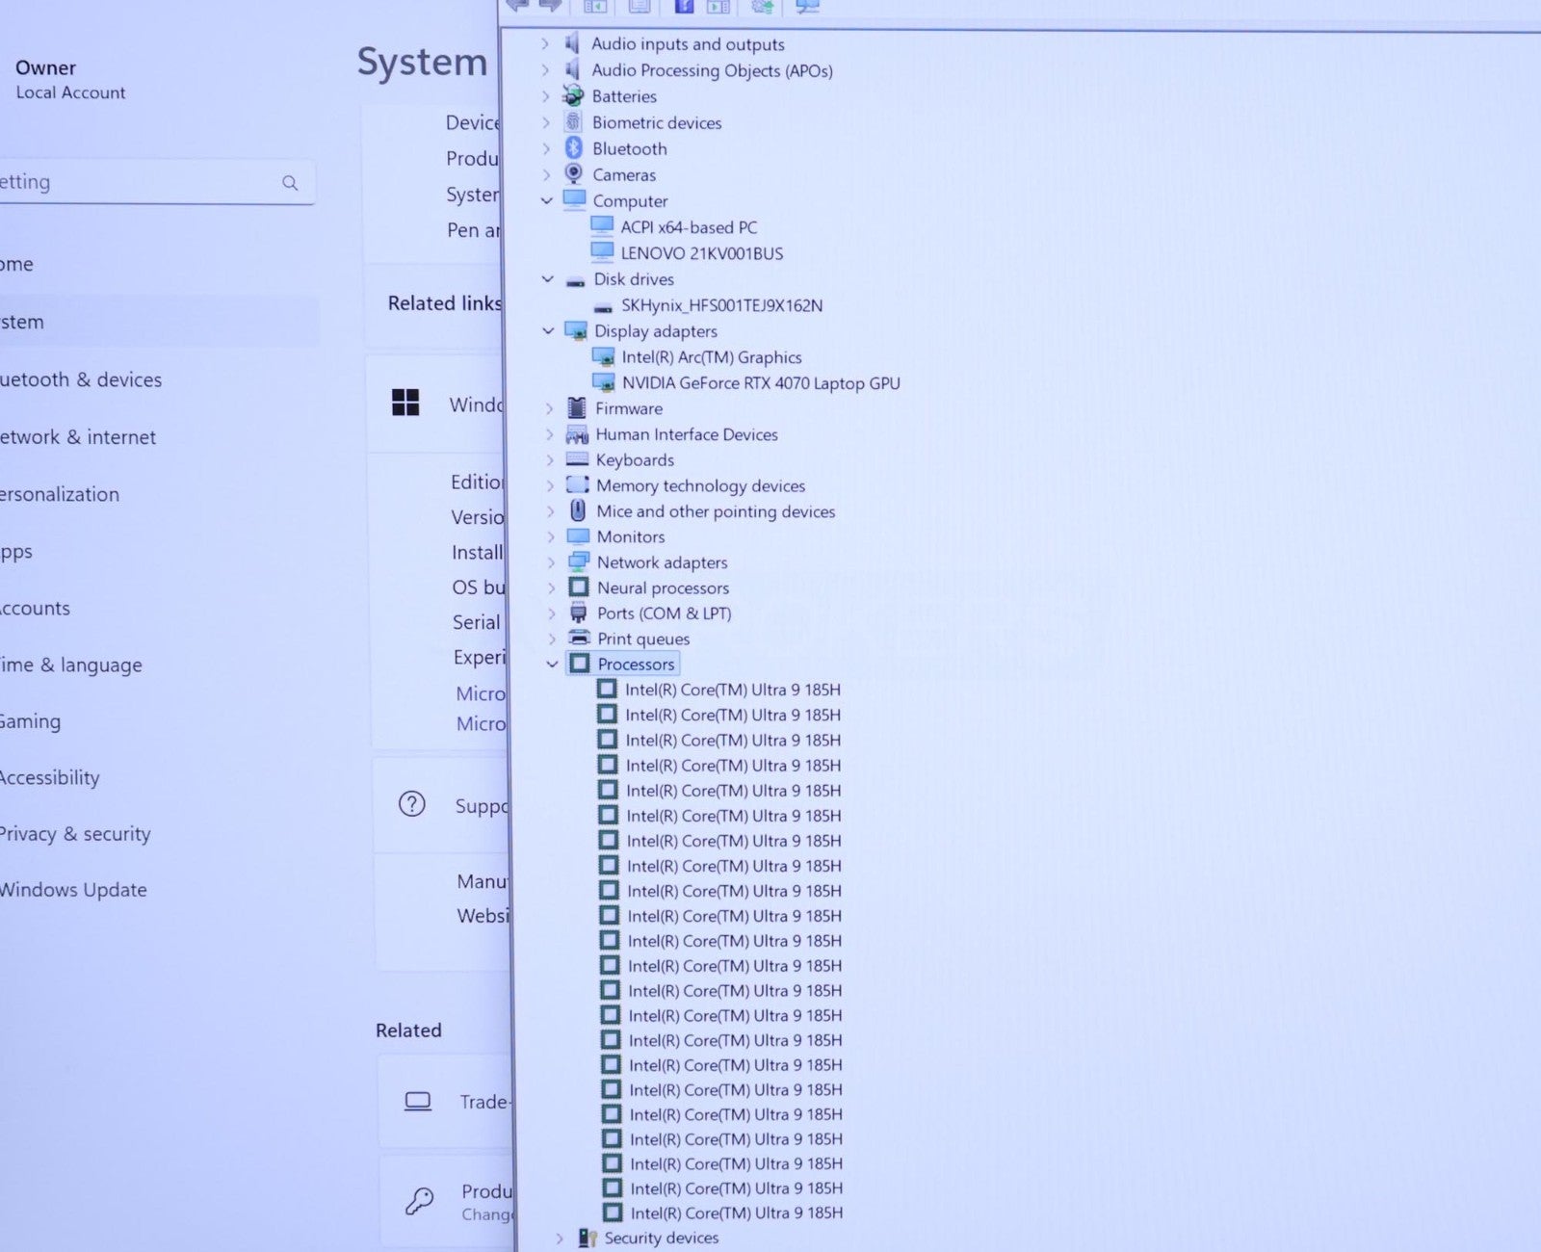Click the Bluetooth icon in the device tree
The image size is (1541, 1252).
[x=574, y=148]
